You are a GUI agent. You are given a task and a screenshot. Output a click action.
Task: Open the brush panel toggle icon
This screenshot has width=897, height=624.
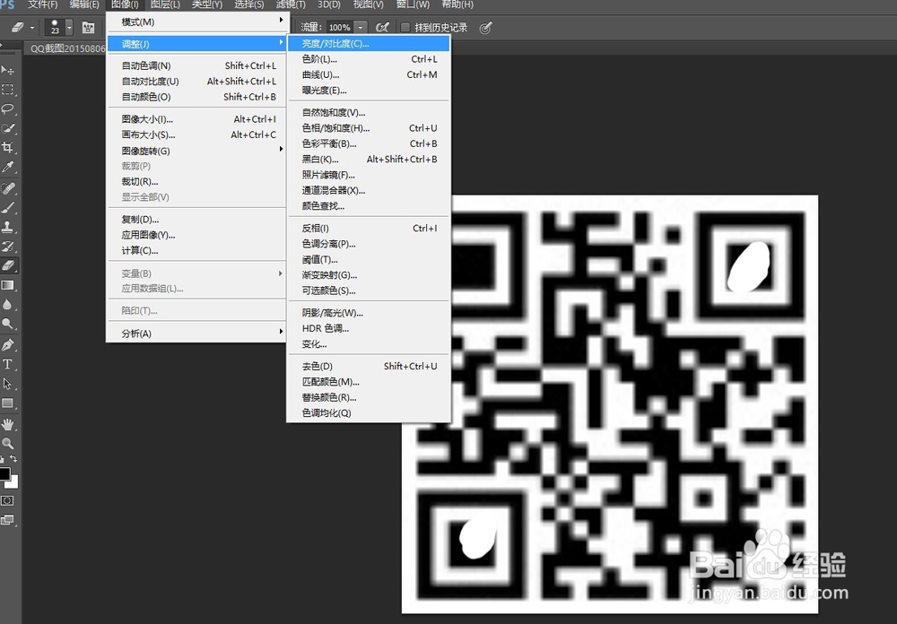88,28
